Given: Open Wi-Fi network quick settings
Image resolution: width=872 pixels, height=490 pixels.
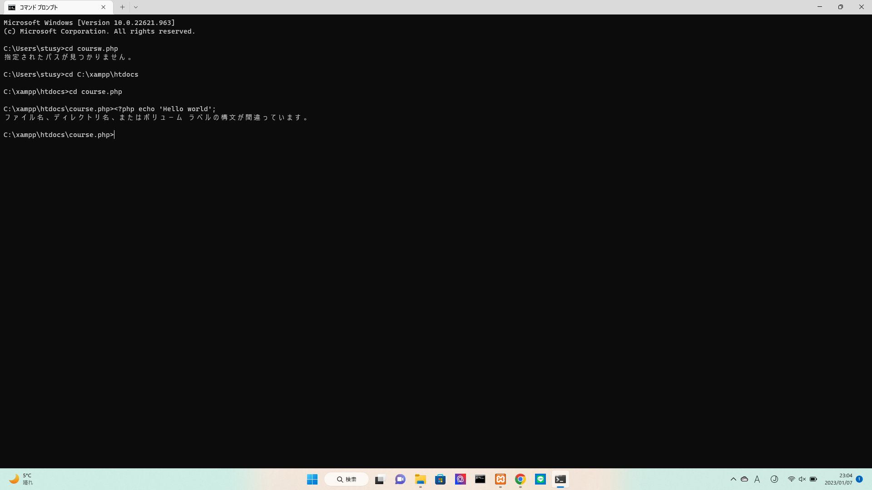Looking at the screenshot, I should (791, 479).
